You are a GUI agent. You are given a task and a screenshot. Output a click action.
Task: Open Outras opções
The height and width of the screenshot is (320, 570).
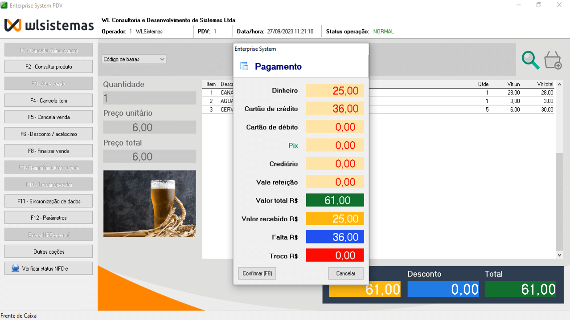pyautogui.click(x=49, y=252)
